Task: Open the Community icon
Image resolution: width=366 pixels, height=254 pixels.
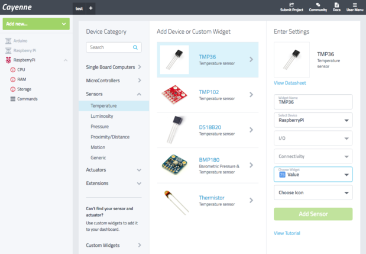Action: click(x=318, y=5)
